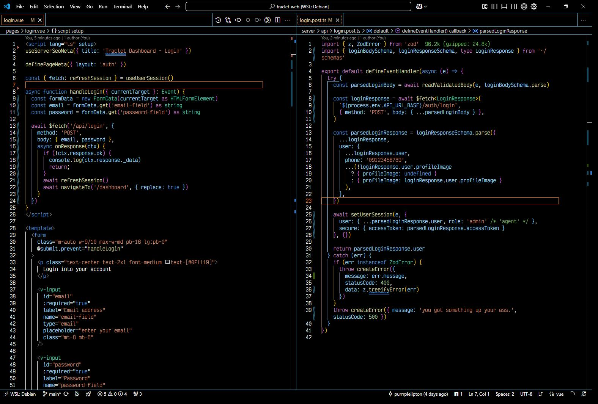Screen dimensions: 598x404
Task: Click the login.post.ts breadcrumb
Action: click(347, 31)
